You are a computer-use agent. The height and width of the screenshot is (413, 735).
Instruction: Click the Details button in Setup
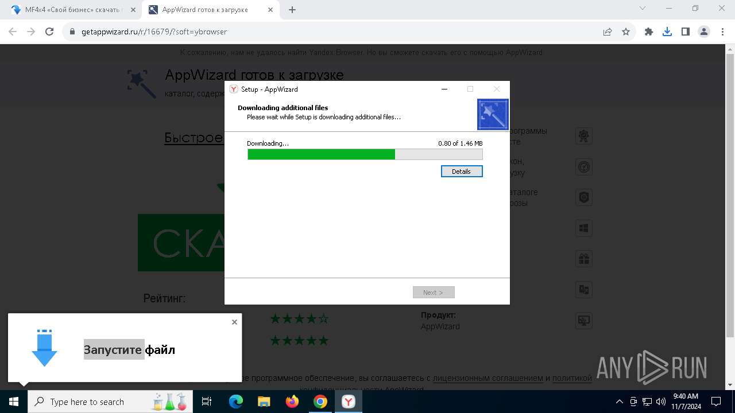[462, 172]
